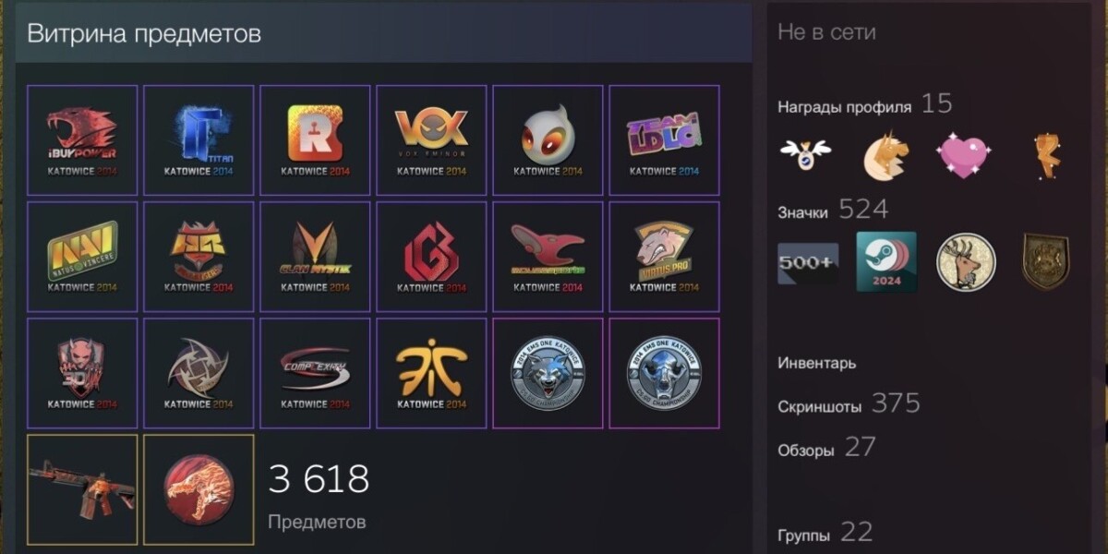The image size is (1108, 554).
Task: Select the winged angel profile award
Action: point(805,153)
